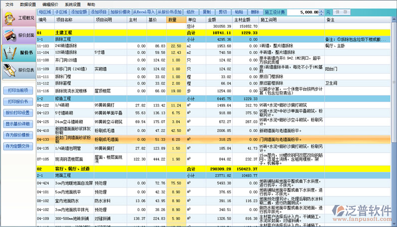Open the 文件 menu
The image size is (397, 227).
click(10, 4)
